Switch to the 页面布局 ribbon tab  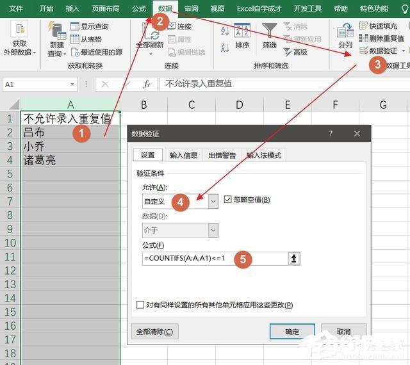(106, 8)
